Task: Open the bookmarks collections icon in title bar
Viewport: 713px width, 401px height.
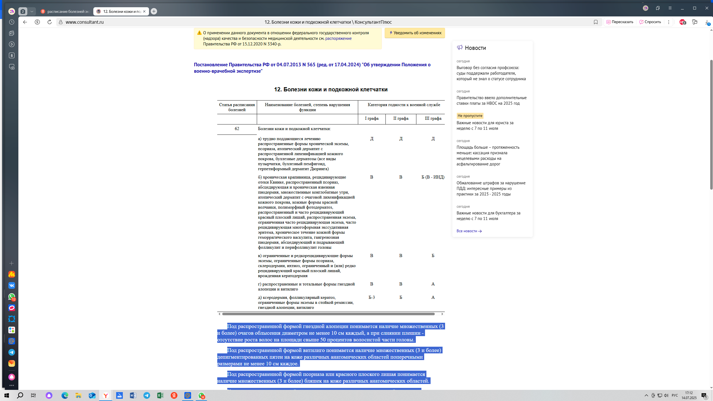Action: [x=658, y=8]
